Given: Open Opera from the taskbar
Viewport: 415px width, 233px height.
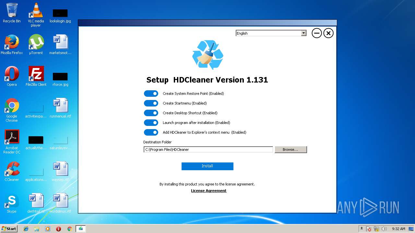Looking at the screenshot, I should coord(59,229).
